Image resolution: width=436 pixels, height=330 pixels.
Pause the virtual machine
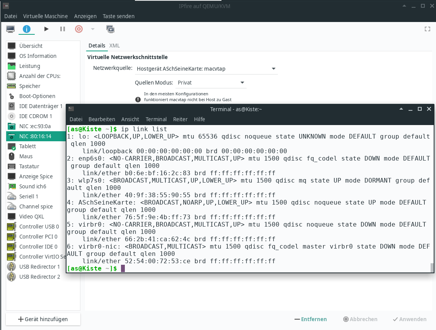(x=63, y=29)
